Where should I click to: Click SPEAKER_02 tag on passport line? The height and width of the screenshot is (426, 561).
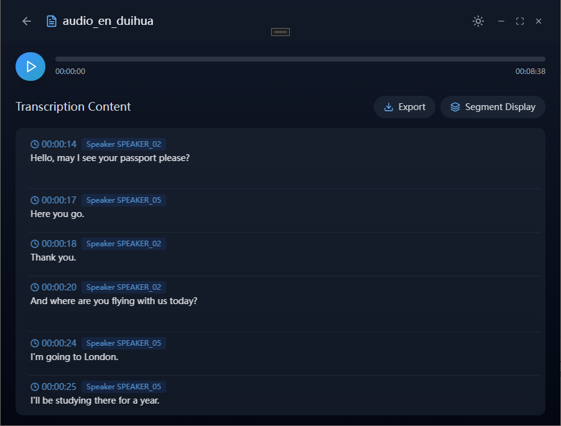[124, 144]
